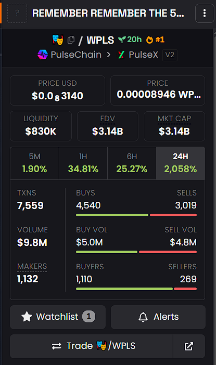Switch to the 1H timeframe tab
The width and height of the screenshot is (216, 365).
[x=83, y=163]
